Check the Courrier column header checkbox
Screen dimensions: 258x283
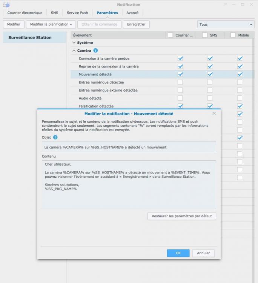point(170,35)
